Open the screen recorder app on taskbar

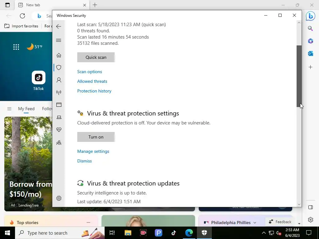point(143,233)
